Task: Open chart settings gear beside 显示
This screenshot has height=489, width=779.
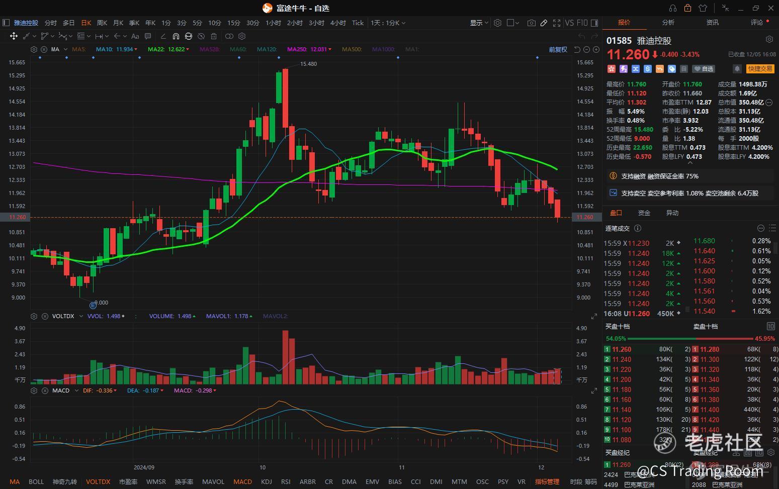Action: pos(497,23)
